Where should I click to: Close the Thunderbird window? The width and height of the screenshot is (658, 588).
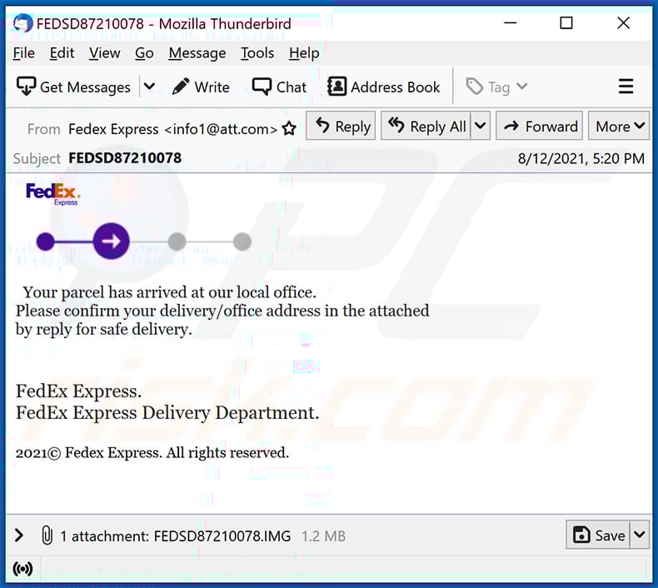pos(623,22)
